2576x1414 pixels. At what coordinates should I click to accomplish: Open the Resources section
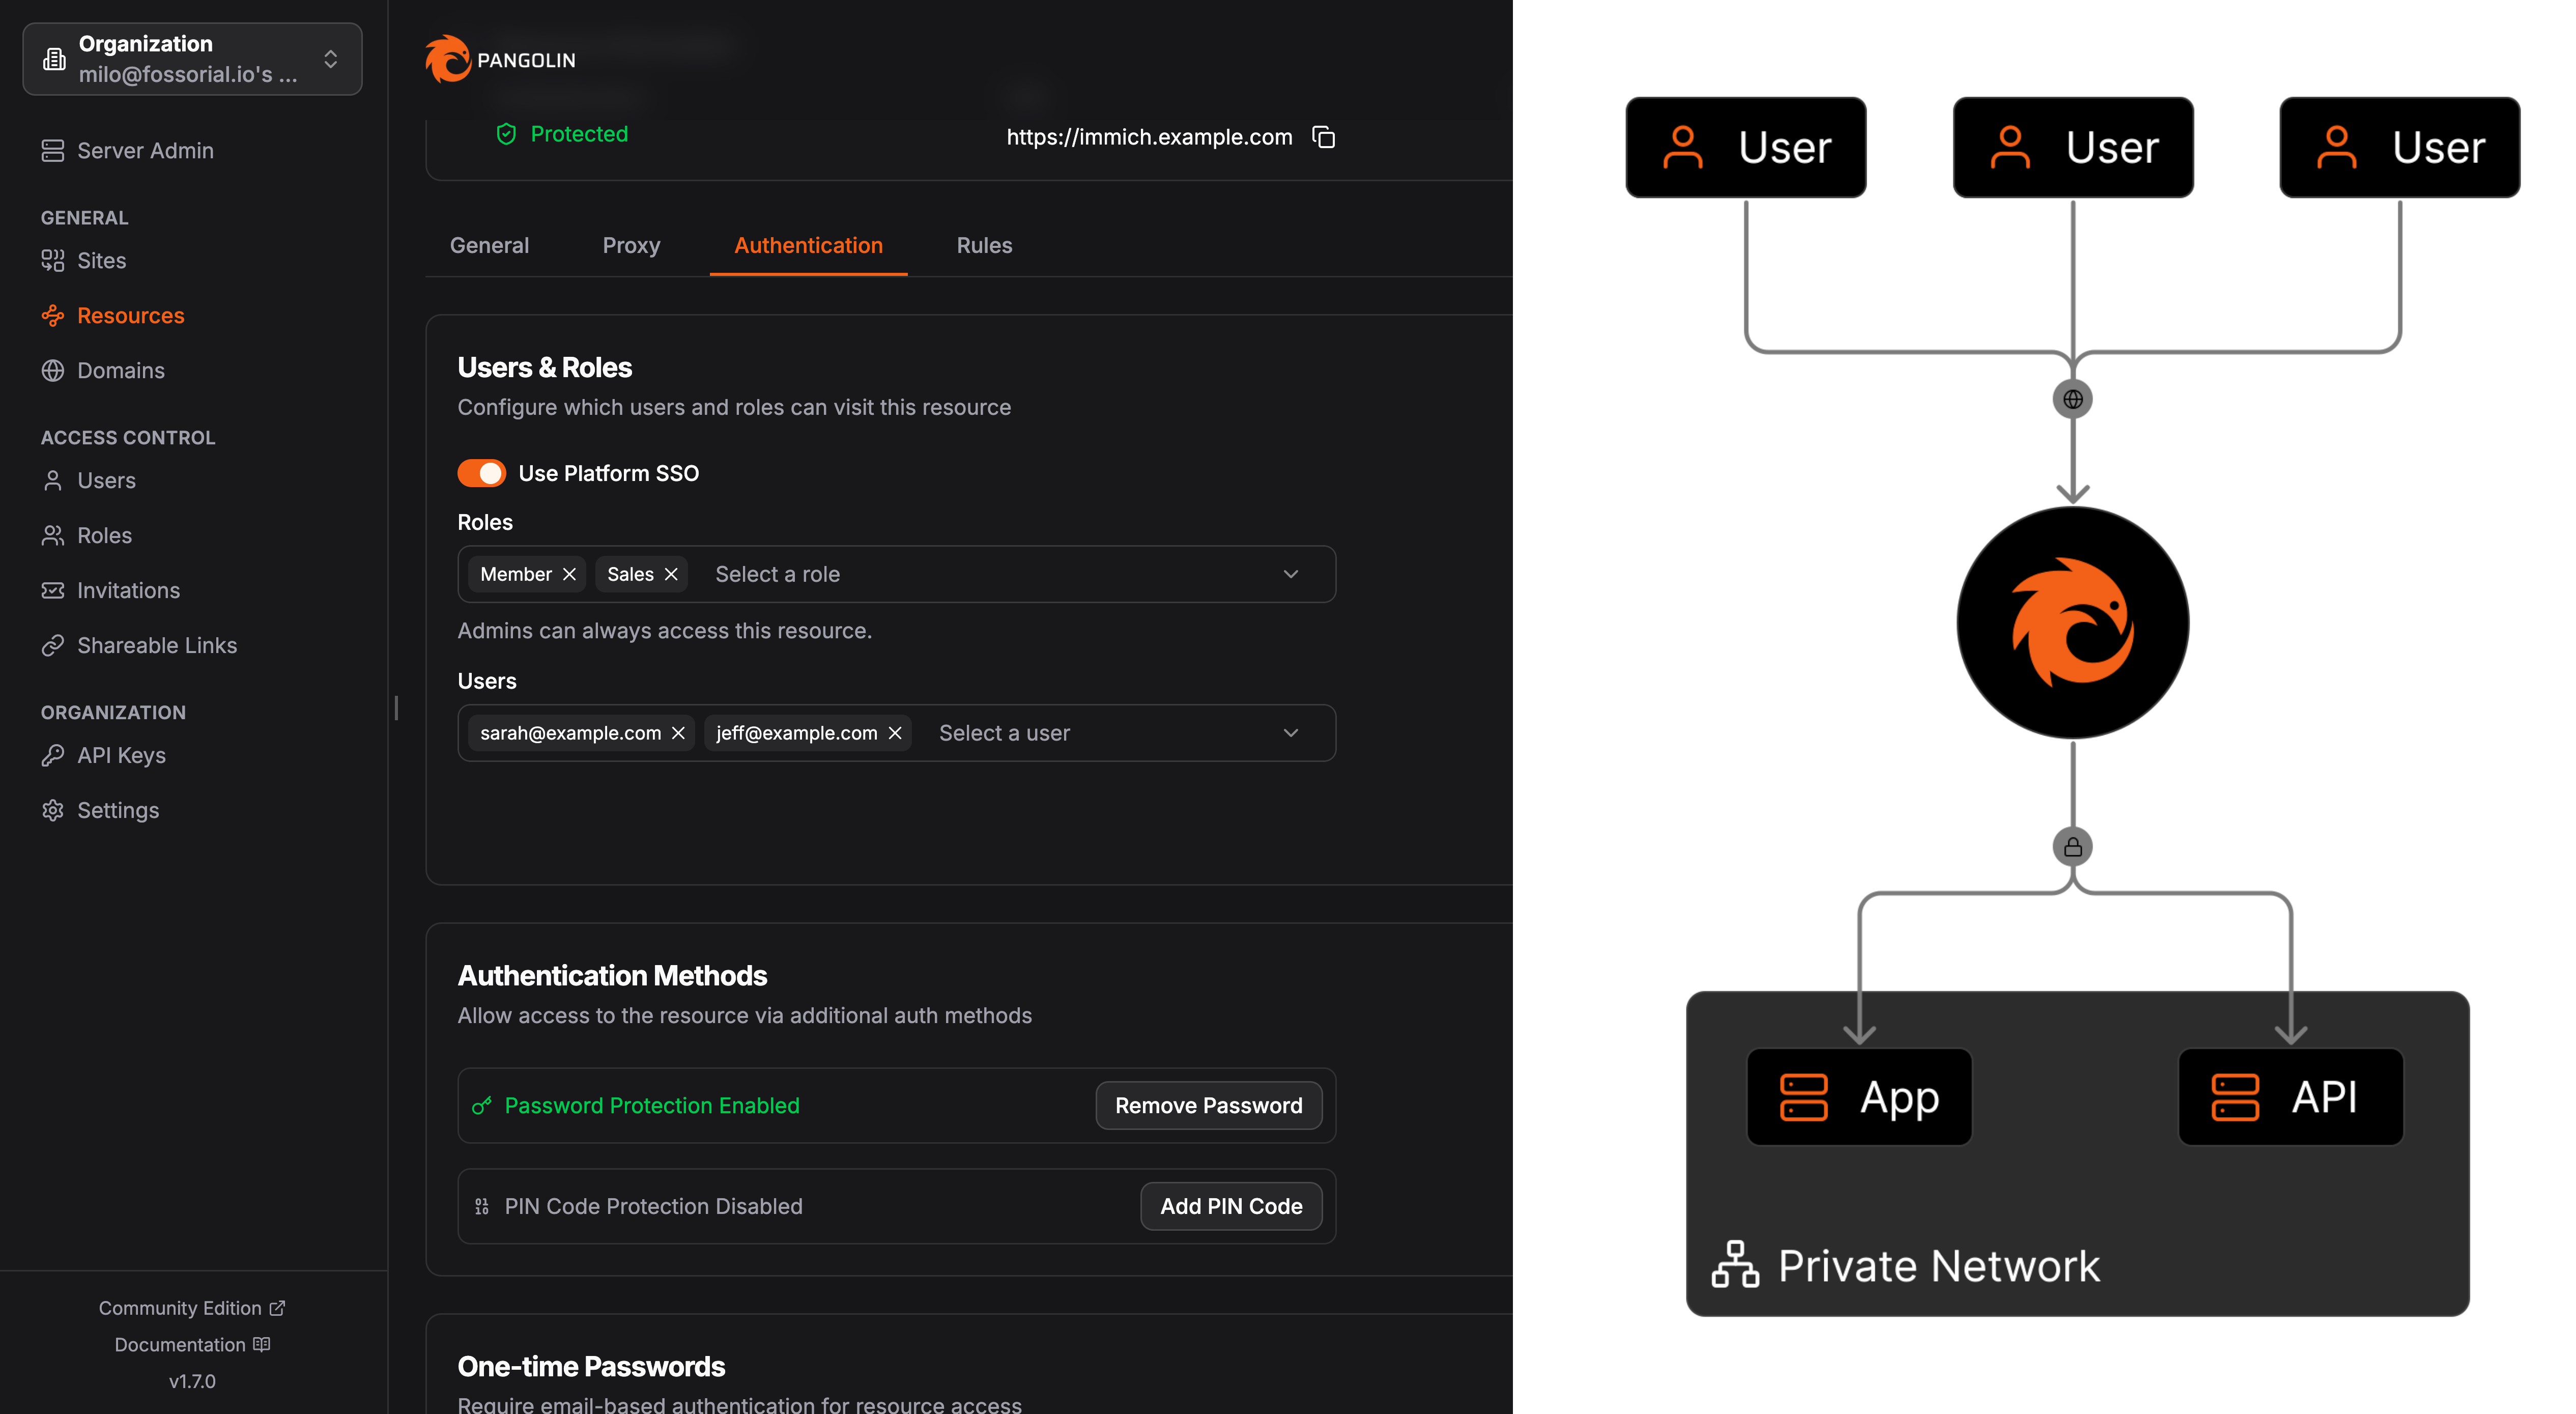[130, 315]
